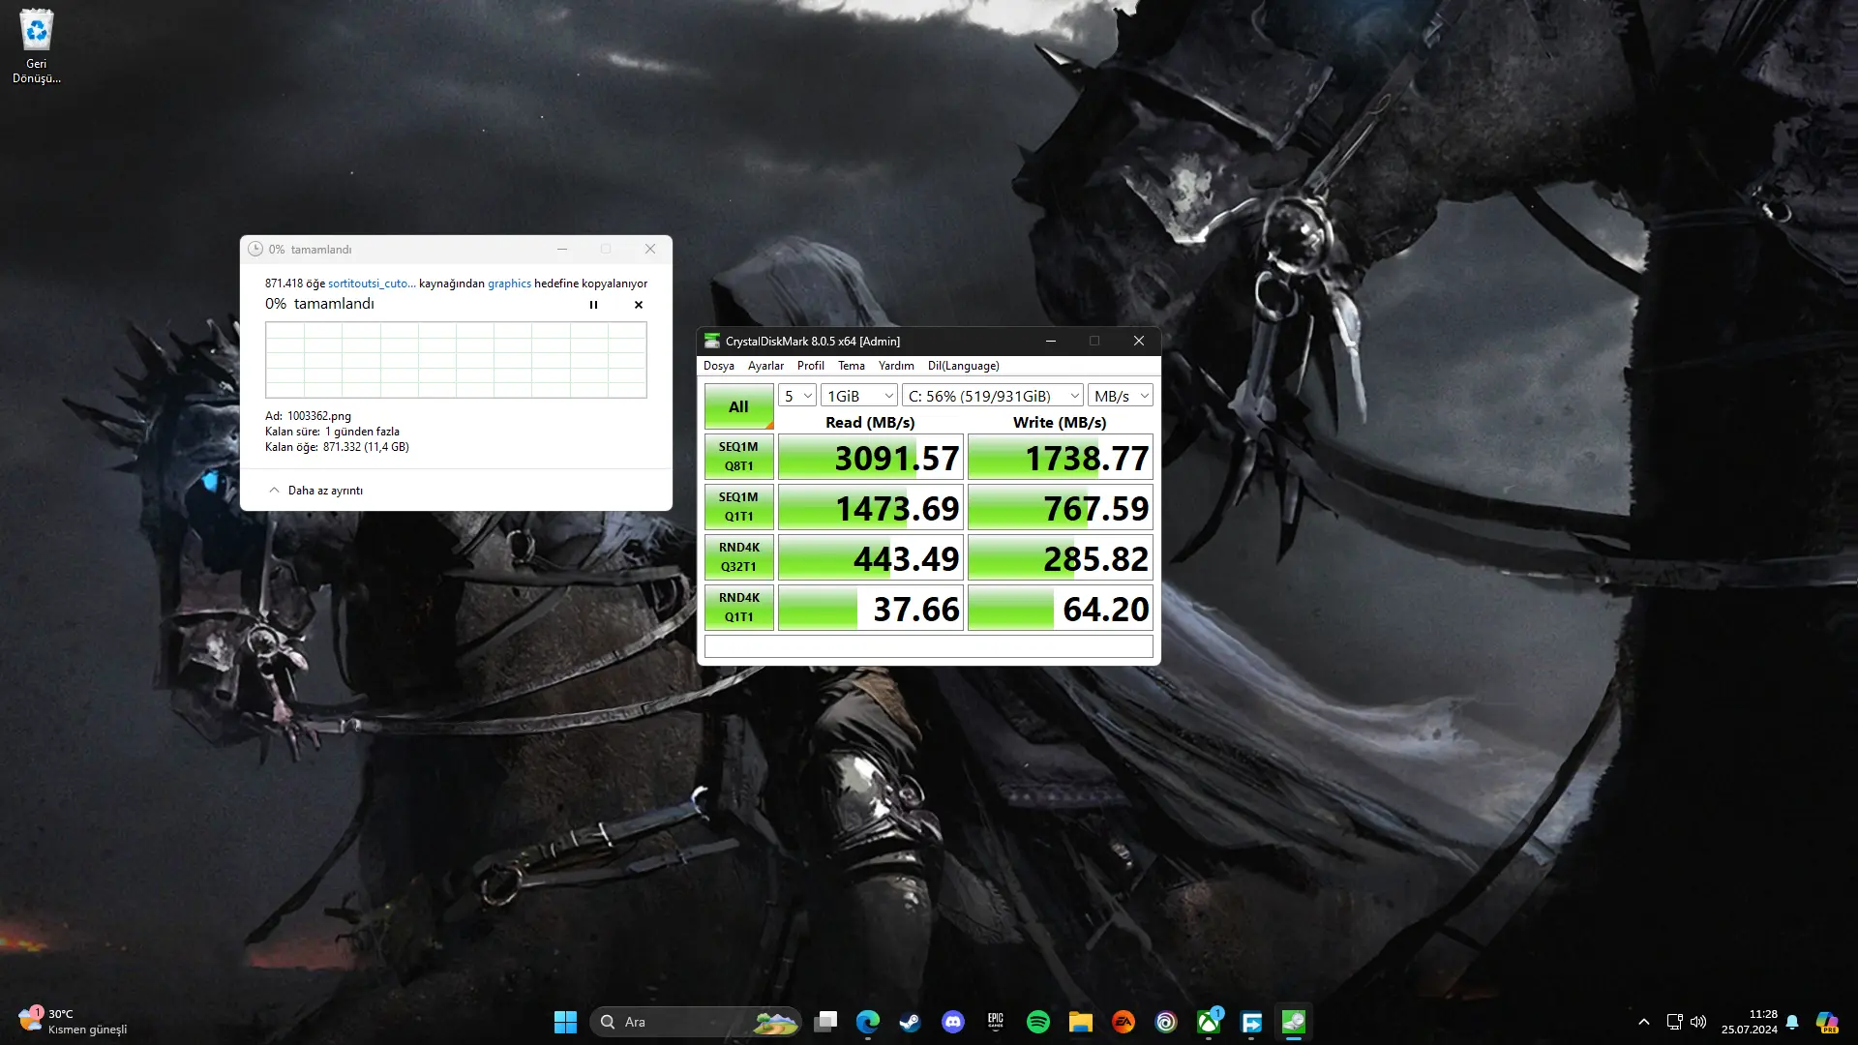Image resolution: width=1858 pixels, height=1045 pixels.
Task: Open the Windows Start menu
Action: tap(565, 1022)
